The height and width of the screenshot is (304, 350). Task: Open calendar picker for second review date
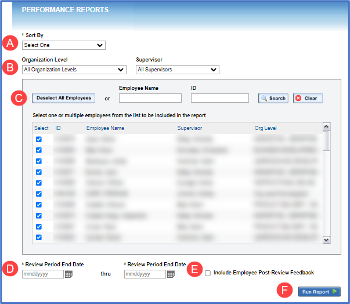pyautogui.click(x=171, y=274)
